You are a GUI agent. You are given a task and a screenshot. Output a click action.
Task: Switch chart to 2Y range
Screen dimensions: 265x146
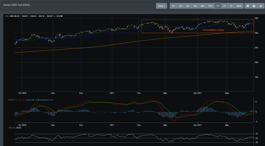coord(224,6)
